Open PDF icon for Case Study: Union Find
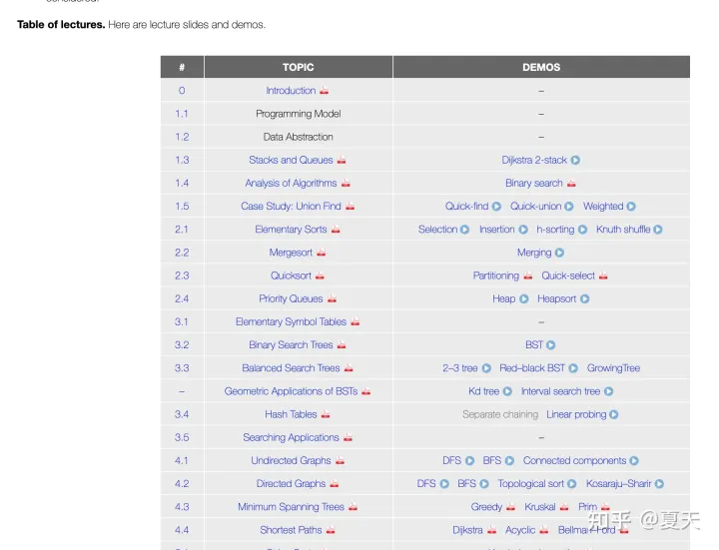The height and width of the screenshot is (550, 719). tap(350, 207)
